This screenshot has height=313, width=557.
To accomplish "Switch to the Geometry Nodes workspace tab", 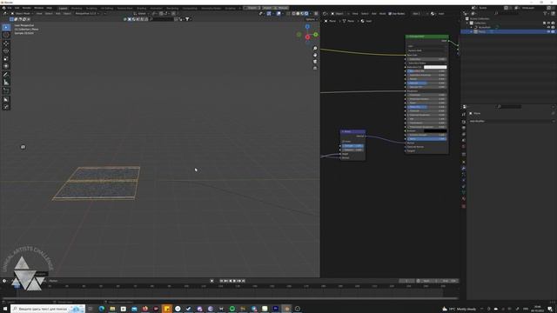I will (x=211, y=8).
